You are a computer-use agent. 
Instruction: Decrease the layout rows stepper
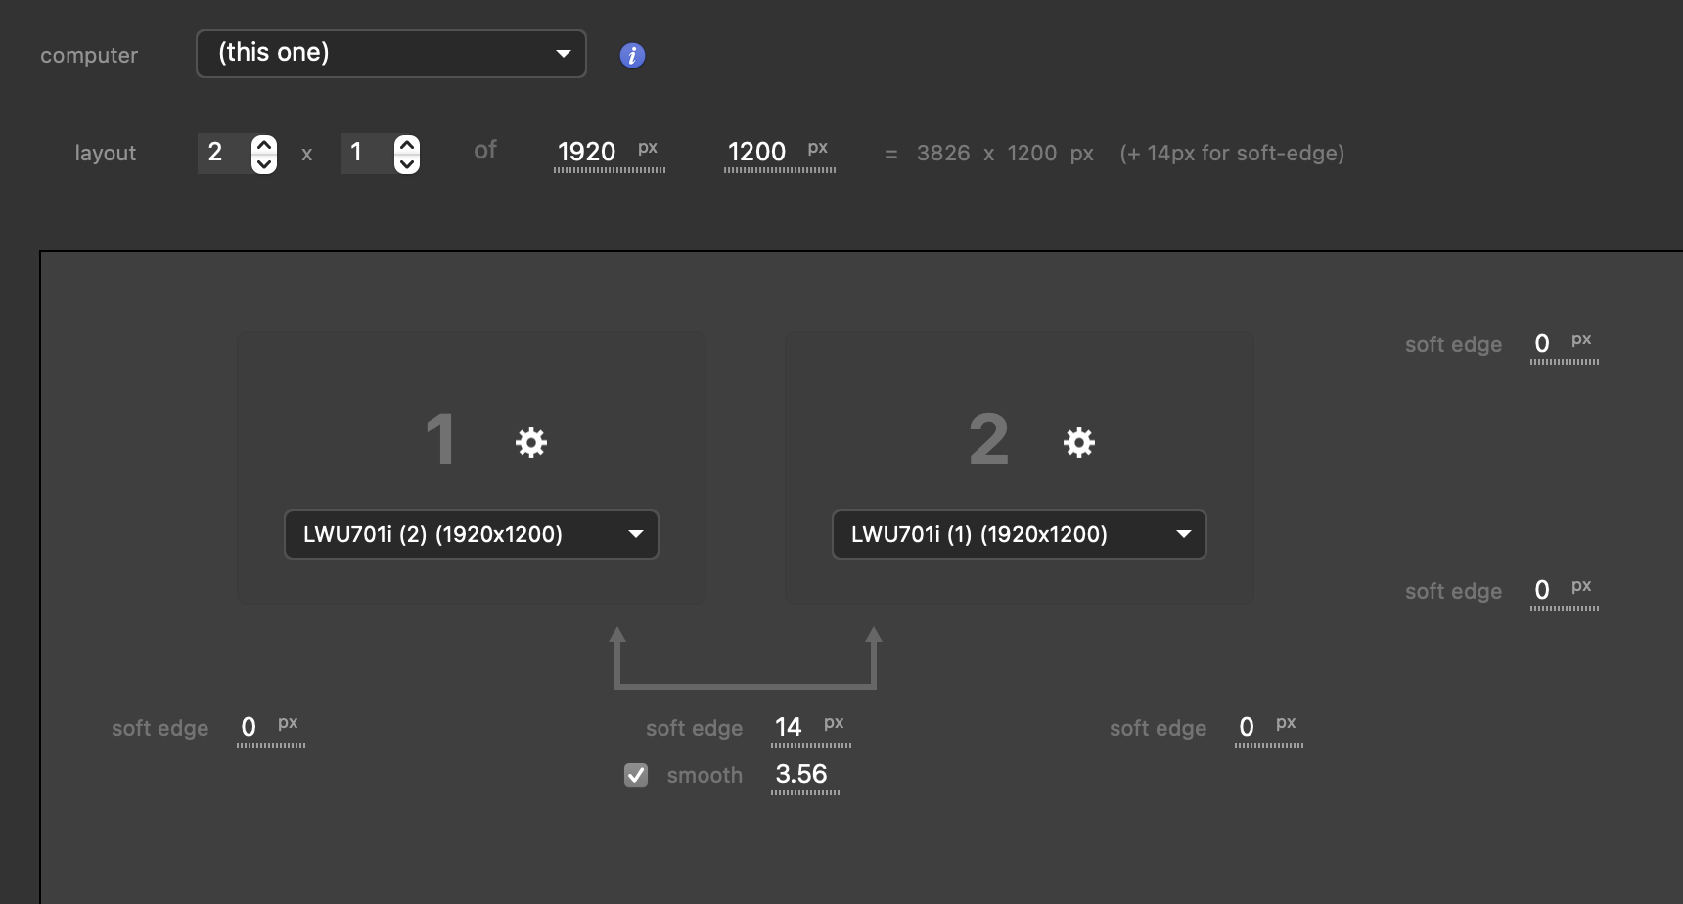click(407, 163)
